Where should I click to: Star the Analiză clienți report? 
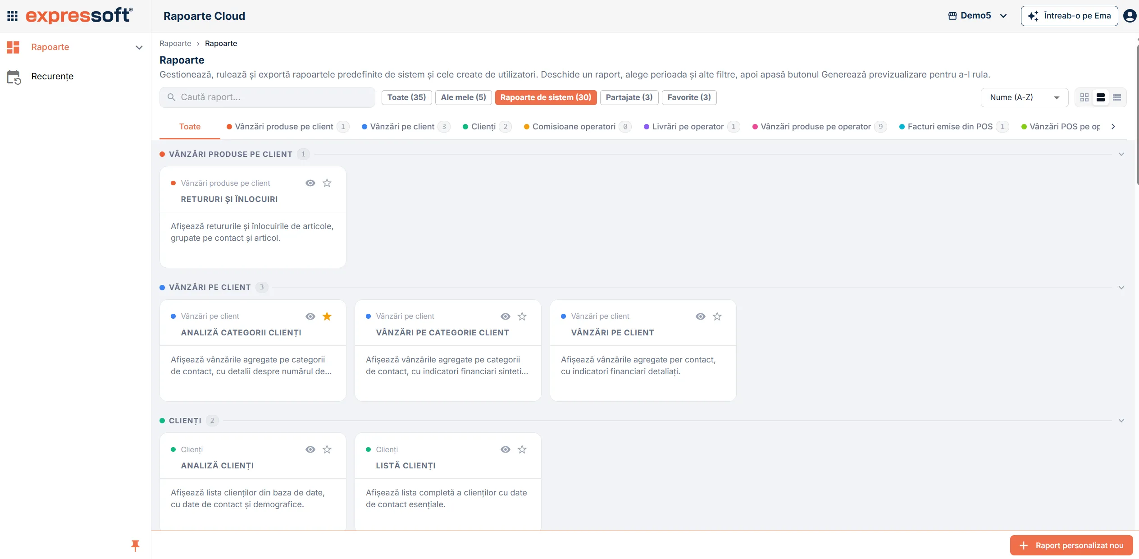tap(327, 449)
